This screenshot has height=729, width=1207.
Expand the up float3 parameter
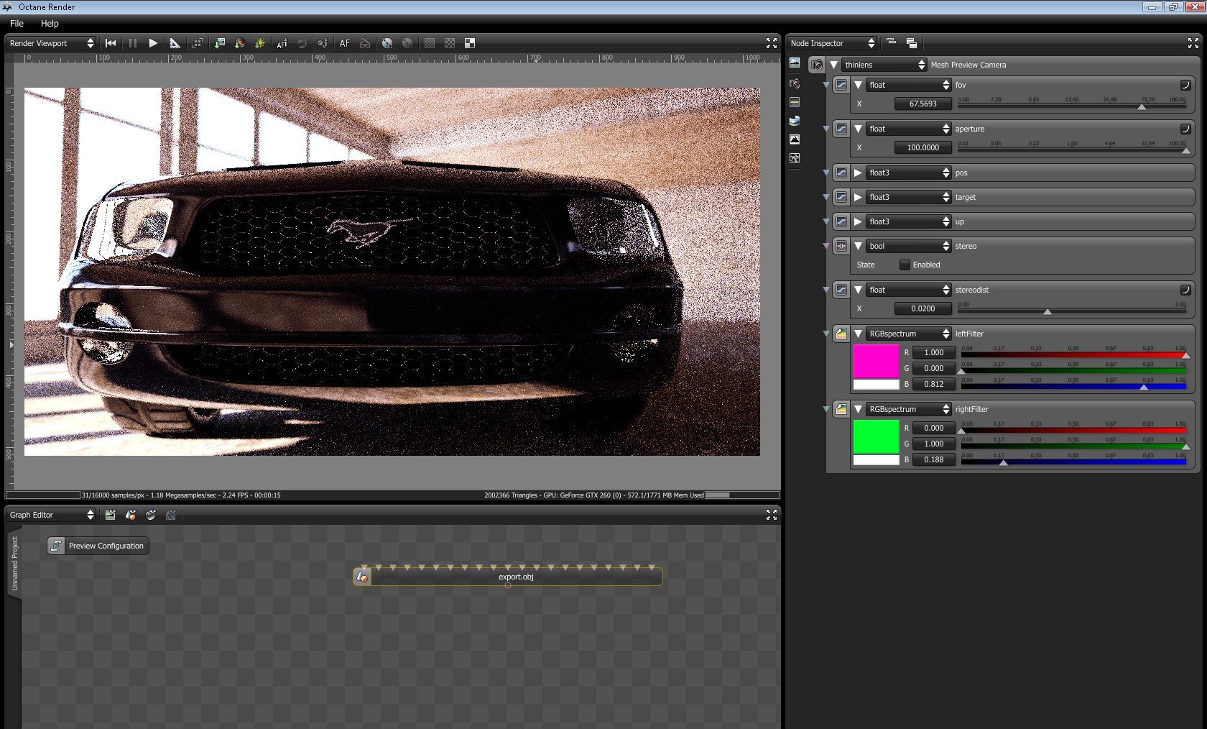(858, 221)
